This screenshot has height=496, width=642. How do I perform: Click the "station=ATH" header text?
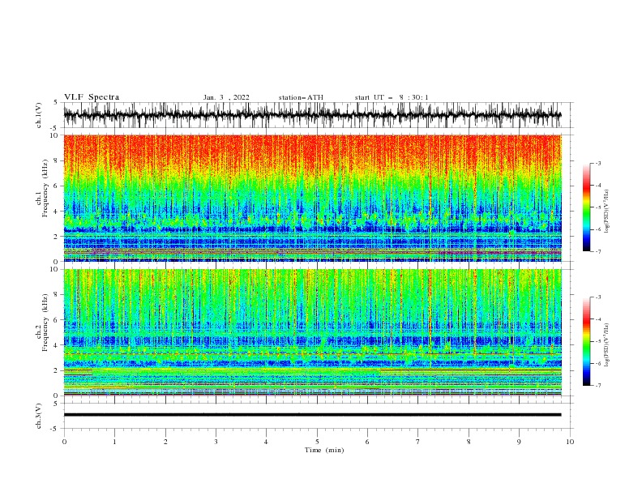(x=301, y=97)
